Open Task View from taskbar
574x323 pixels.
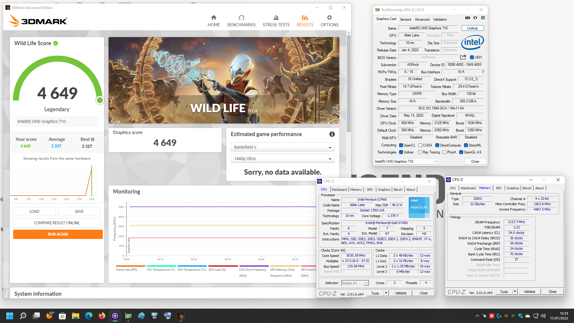tap(36, 316)
